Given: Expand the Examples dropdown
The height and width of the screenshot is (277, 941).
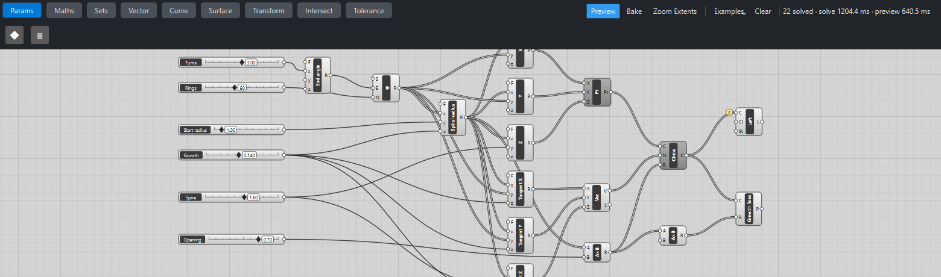Looking at the screenshot, I should point(729,11).
